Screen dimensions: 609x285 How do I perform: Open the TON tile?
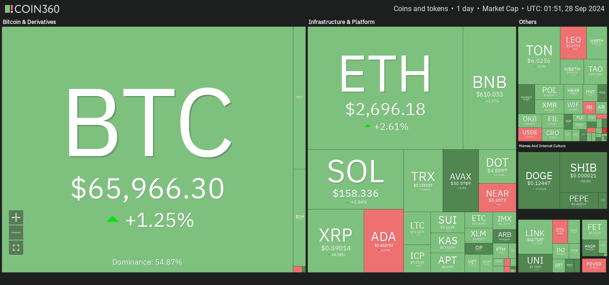tap(539, 55)
